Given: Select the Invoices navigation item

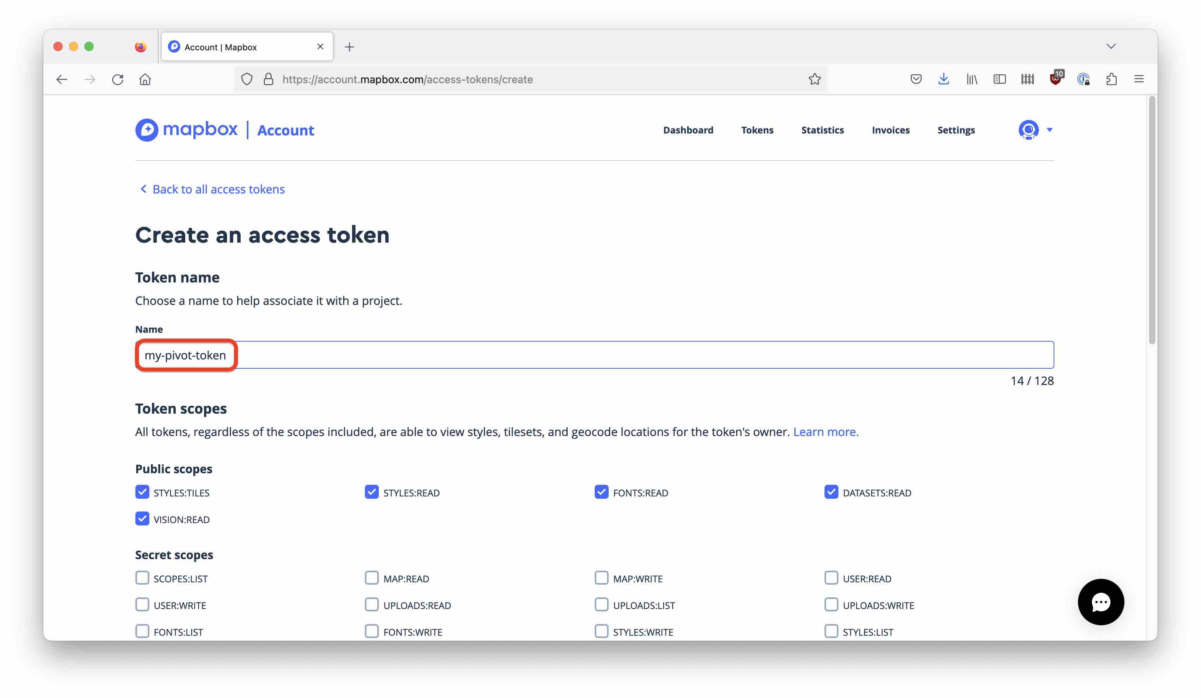Looking at the screenshot, I should click(x=890, y=130).
